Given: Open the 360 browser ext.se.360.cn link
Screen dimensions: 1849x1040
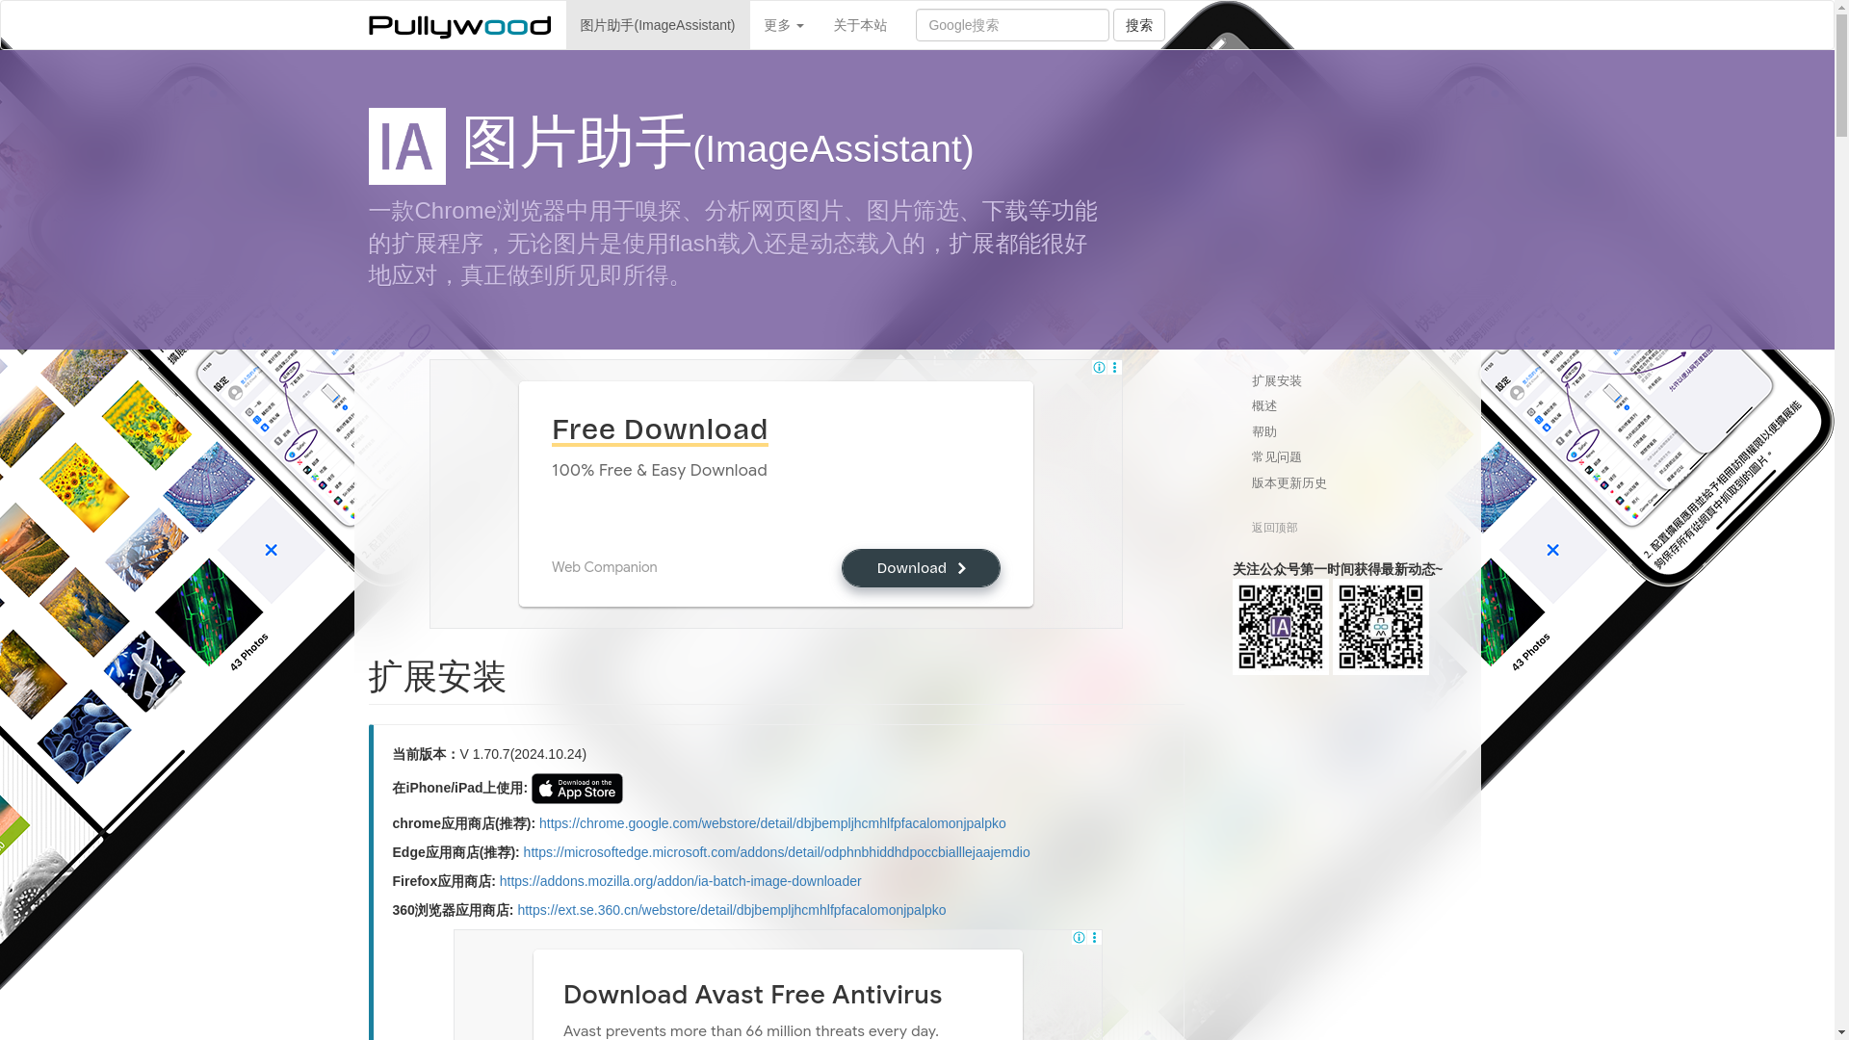Looking at the screenshot, I should pos(731,910).
